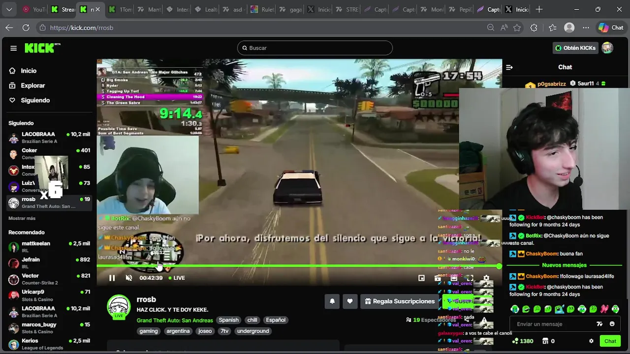Enable notifications bell for rrosb

(x=332, y=301)
